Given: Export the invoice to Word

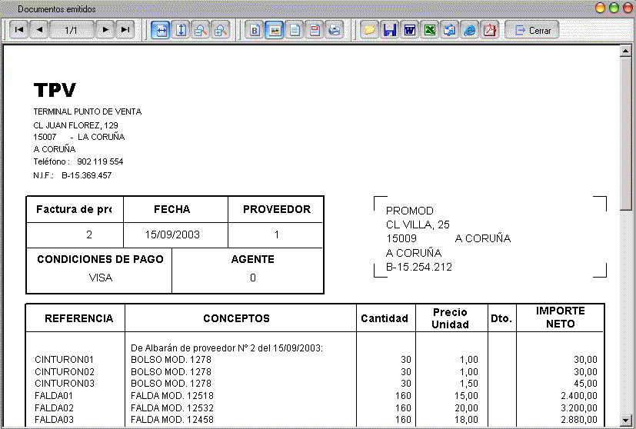Looking at the screenshot, I should 410,30.
